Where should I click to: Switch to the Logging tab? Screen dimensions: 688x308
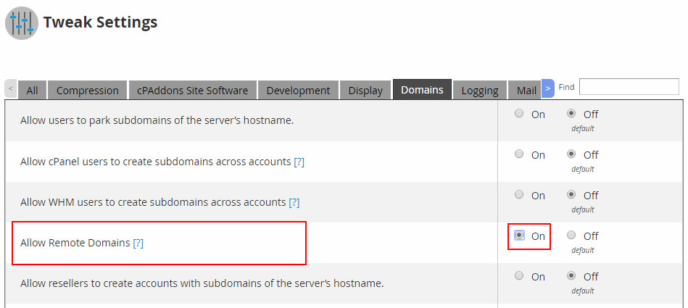[x=479, y=91]
